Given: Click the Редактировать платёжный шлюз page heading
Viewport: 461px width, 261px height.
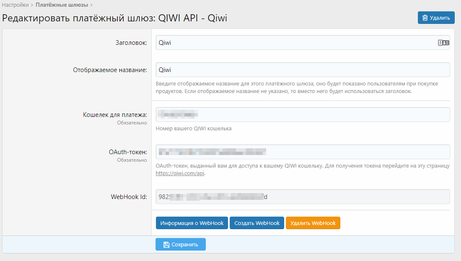Looking at the screenshot, I should pos(115,18).
